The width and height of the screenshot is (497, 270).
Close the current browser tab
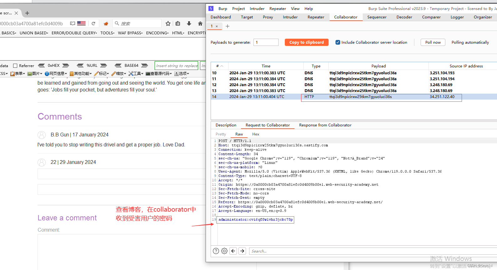[16, 13]
